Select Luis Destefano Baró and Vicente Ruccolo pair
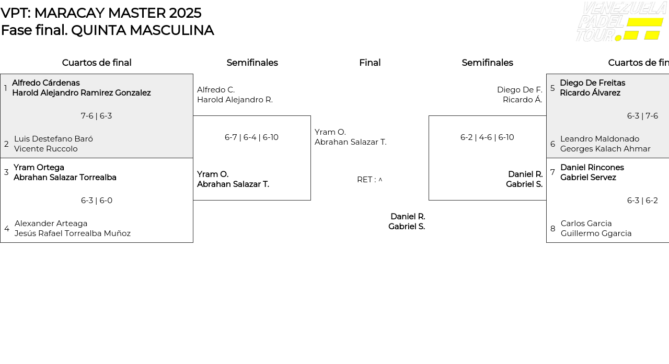 pos(53,144)
